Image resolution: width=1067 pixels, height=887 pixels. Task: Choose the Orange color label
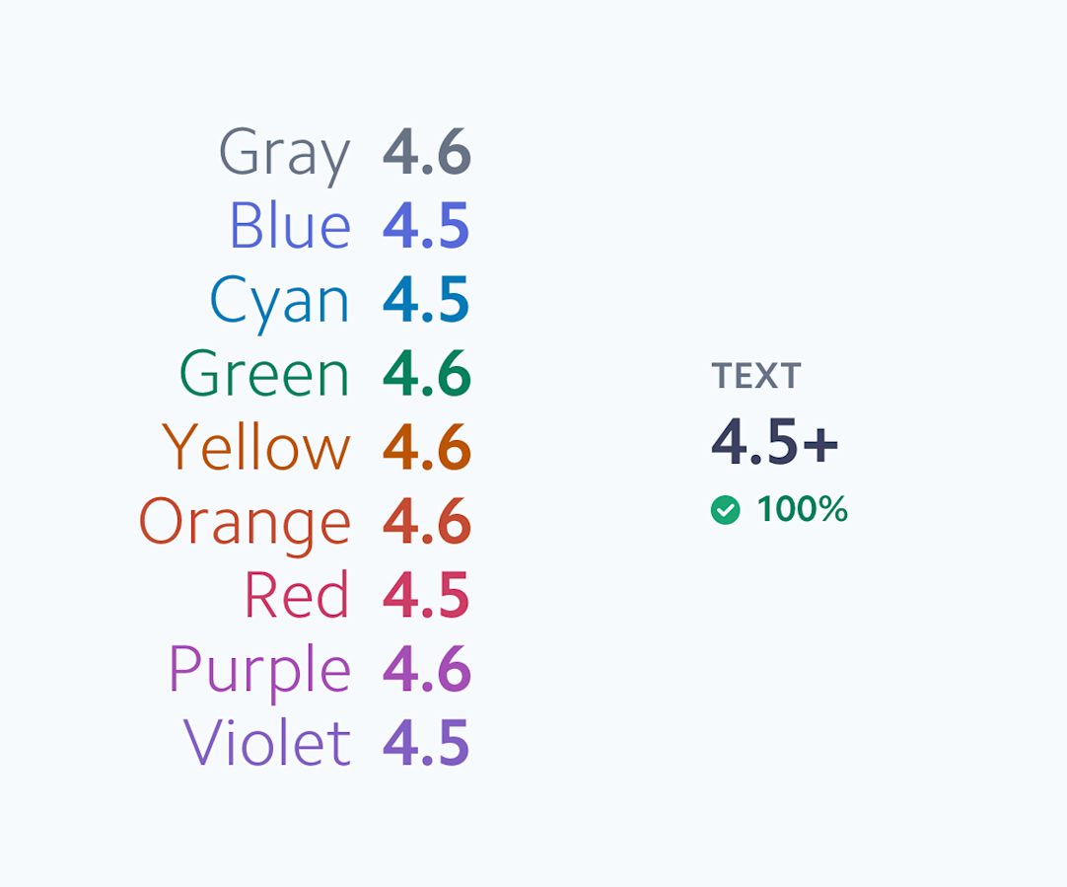coord(245,524)
